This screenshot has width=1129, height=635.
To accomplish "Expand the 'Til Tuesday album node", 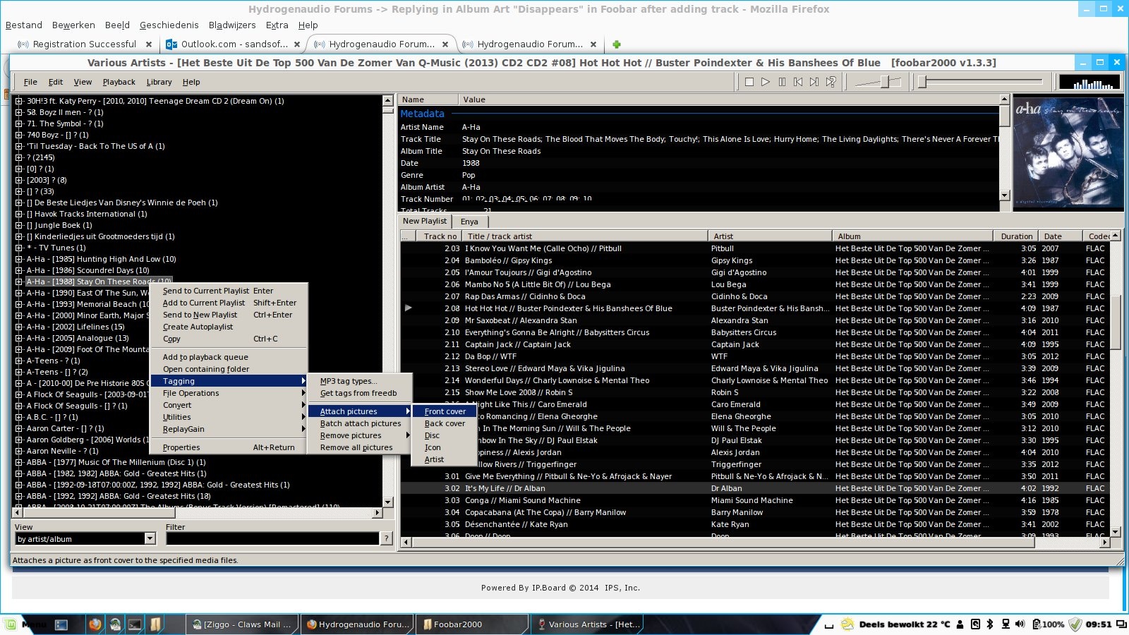I will (x=19, y=146).
